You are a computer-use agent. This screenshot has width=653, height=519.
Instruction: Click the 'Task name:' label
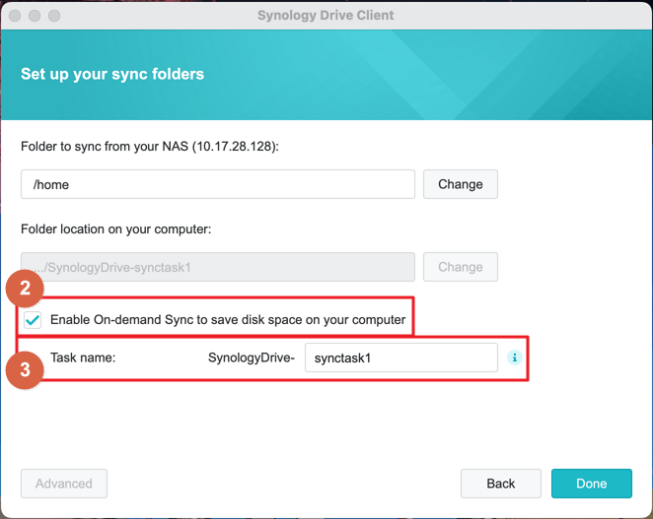point(83,357)
